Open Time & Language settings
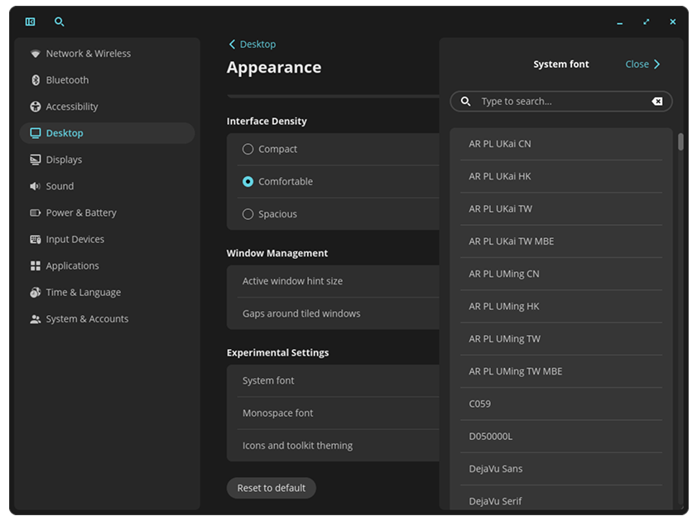The image size is (697, 521). 107,292
